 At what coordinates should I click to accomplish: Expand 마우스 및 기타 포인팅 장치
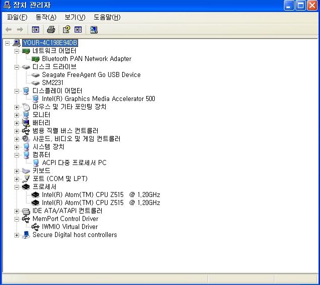click(x=17, y=107)
